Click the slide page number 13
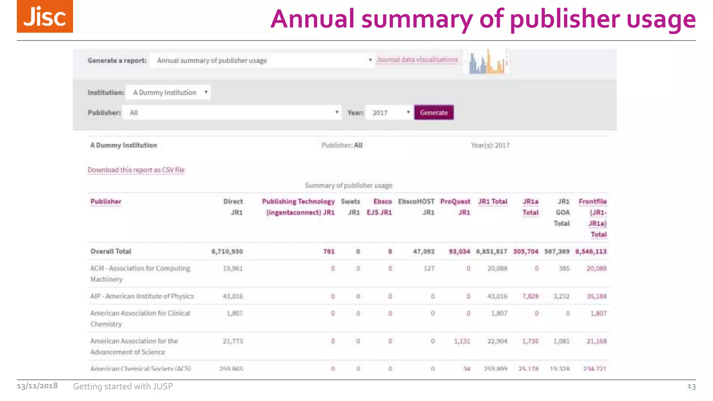The height and width of the screenshot is (401, 713). tap(691, 386)
